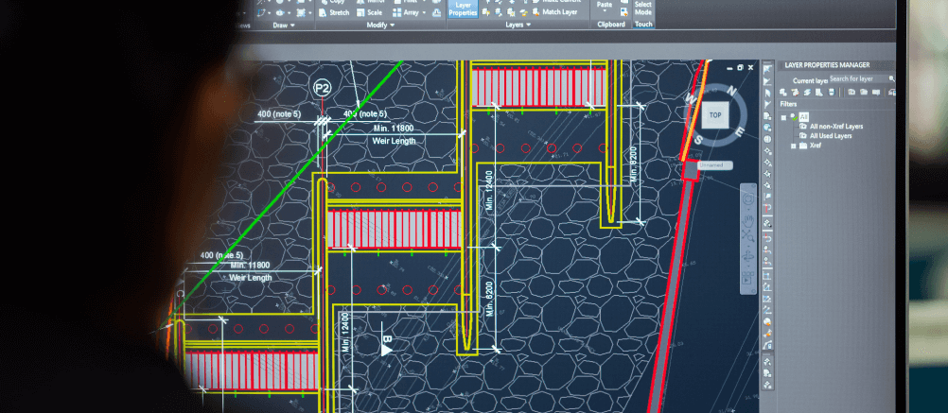Click the Scale tool icon
This screenshot has width=948, height=413.
(x=361, y=12)
